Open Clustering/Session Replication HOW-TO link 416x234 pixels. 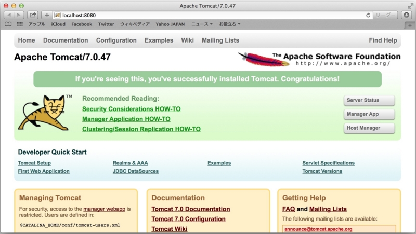coord(141,129)
